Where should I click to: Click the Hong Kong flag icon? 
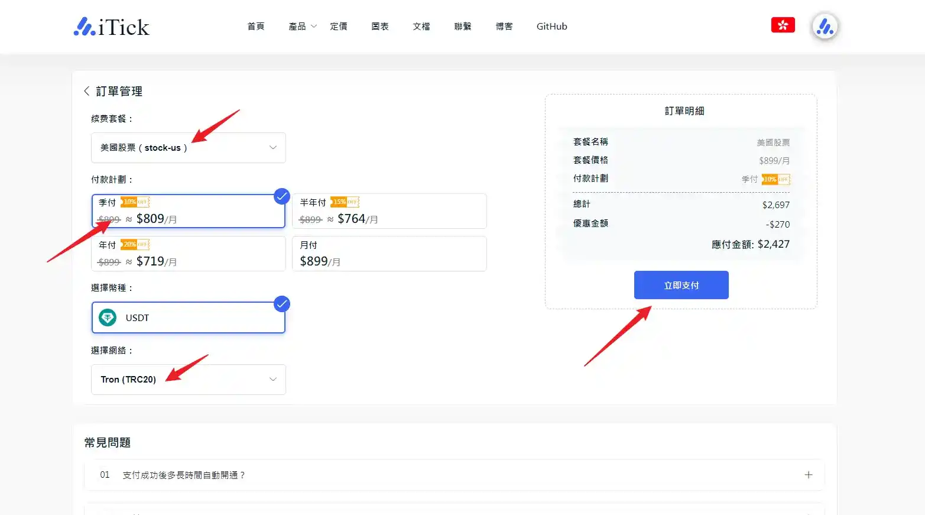783,25
